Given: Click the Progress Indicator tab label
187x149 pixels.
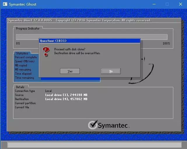Looking at the screenshot, I should point(28,28).
